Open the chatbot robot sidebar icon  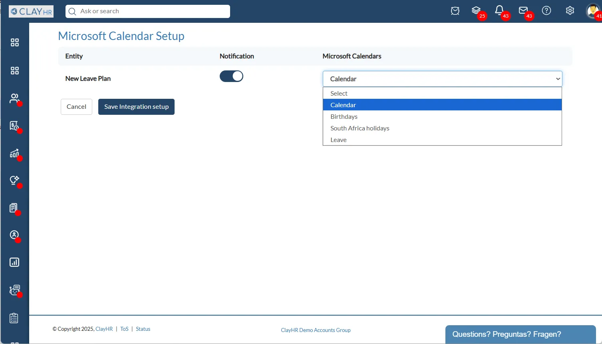pyautogui.click(x=15, y=290)
